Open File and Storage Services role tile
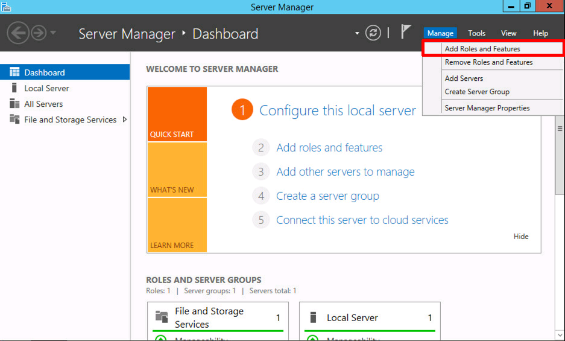The image size is (565, 341). point(209,317)
